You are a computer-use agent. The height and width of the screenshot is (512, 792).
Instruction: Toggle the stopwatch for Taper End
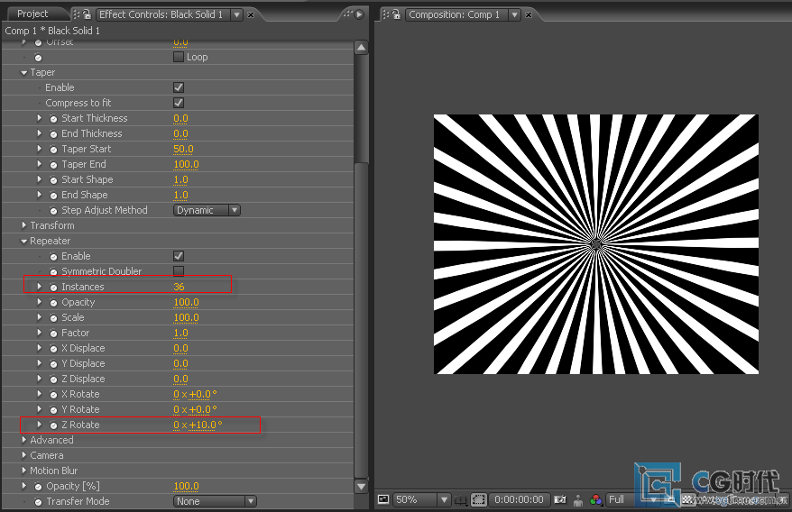point(53,165)
